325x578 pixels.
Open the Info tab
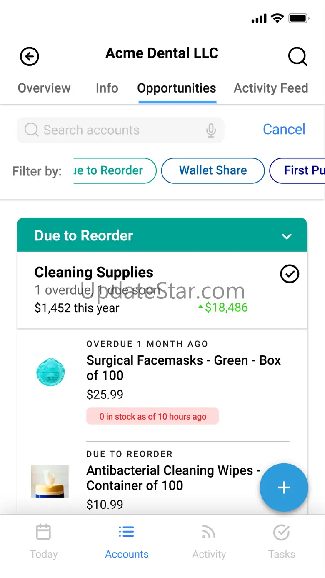tap(107, 88)
